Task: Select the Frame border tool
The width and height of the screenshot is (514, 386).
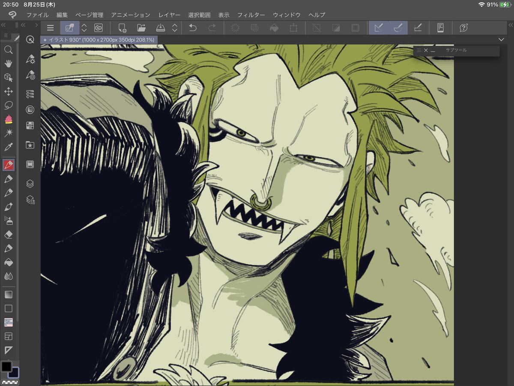Action: click(8, 336)
